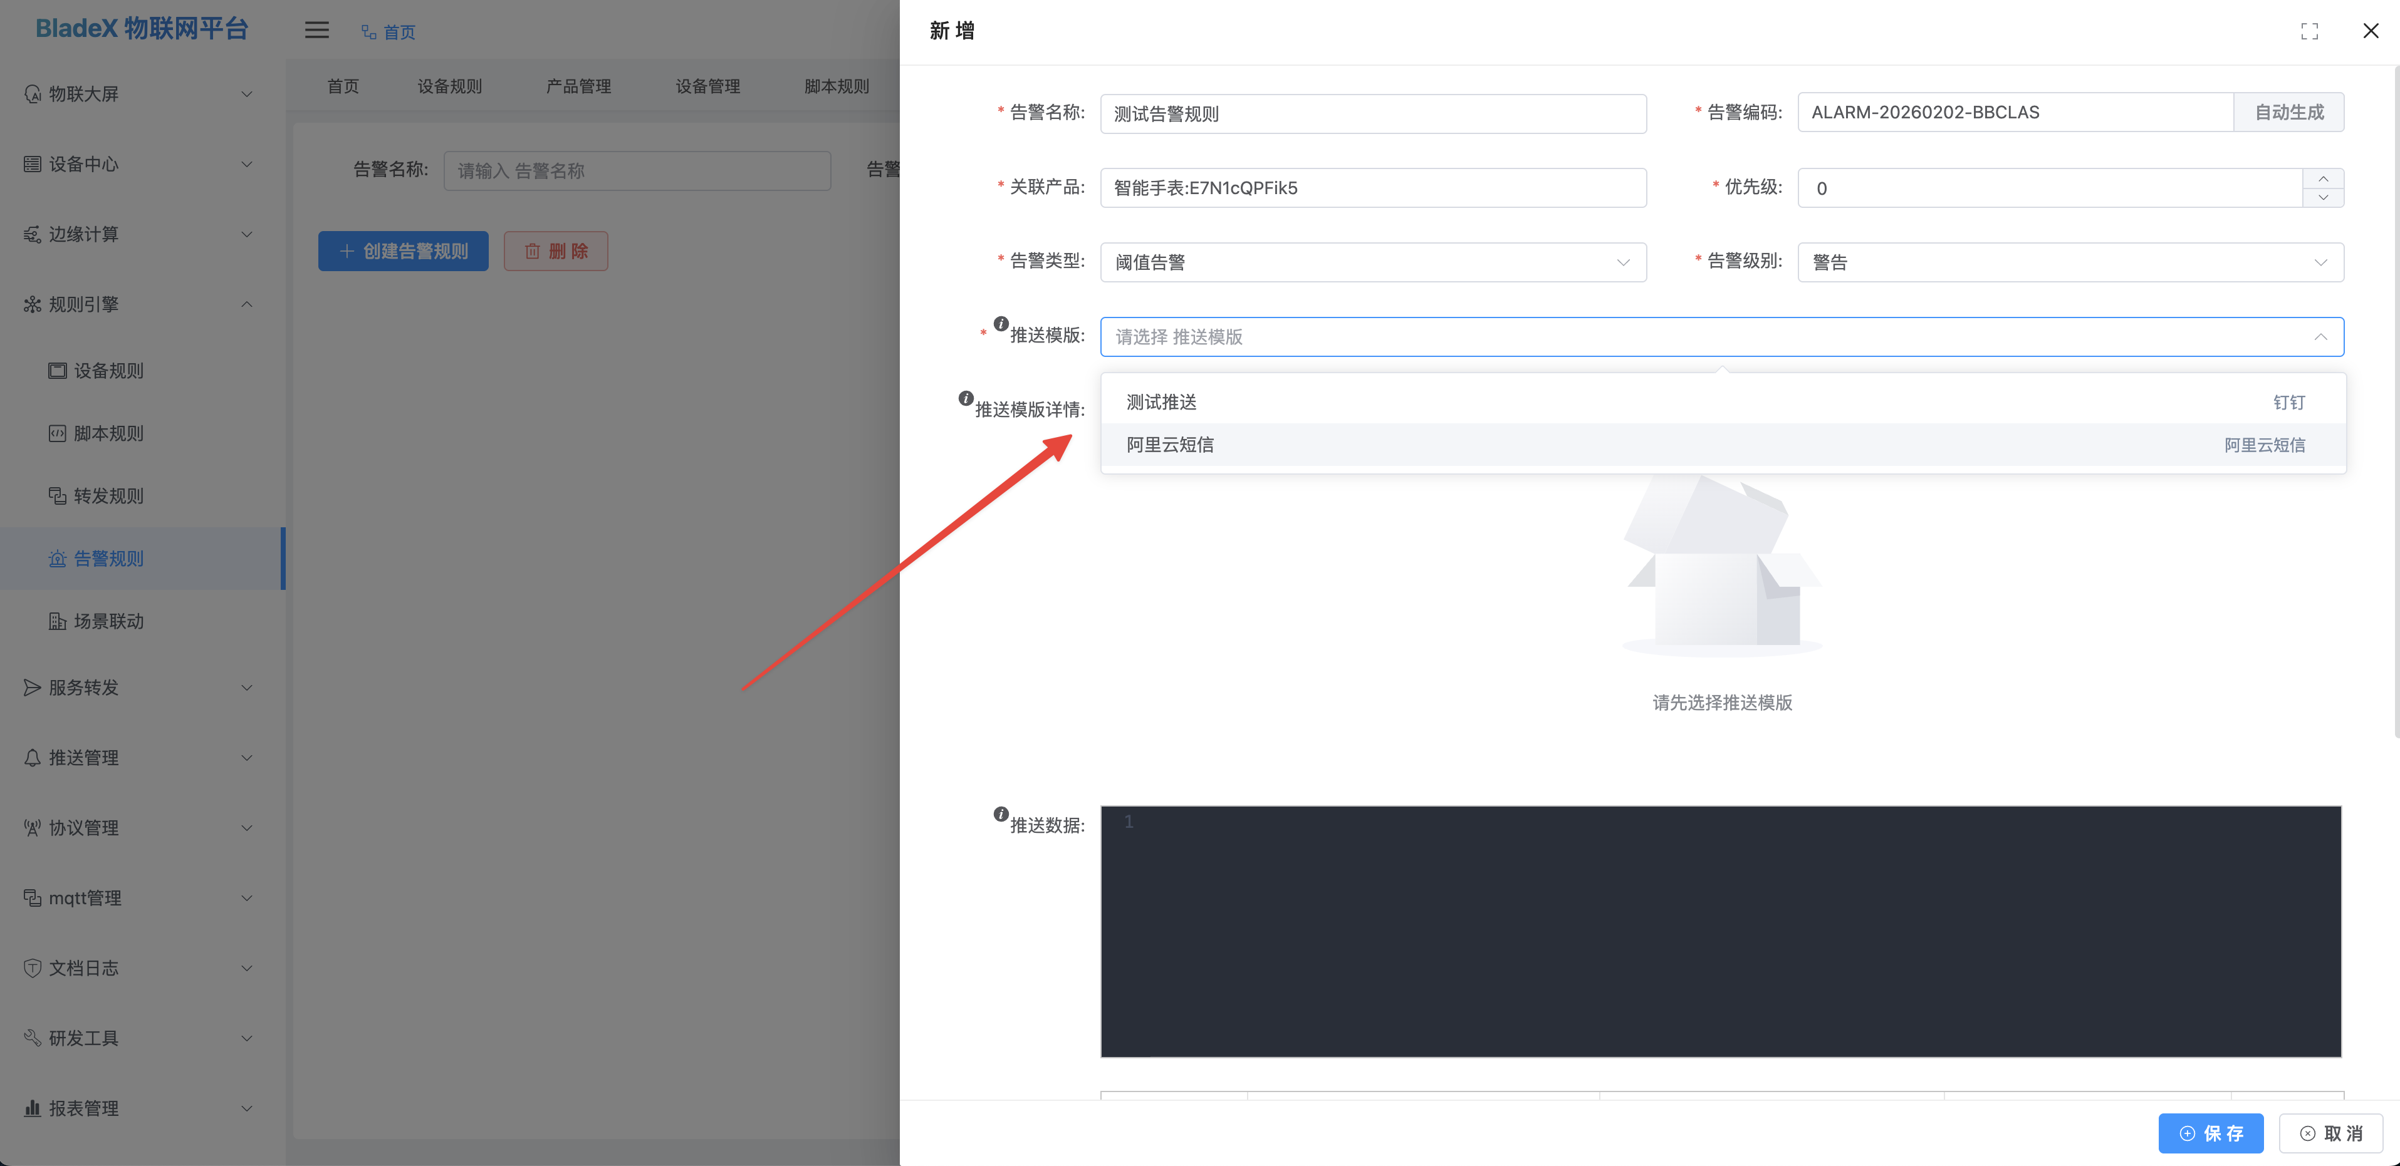Click the 转发规则 sidebar icon
Screen dimensions: 2400x1166
coord(57,495)
